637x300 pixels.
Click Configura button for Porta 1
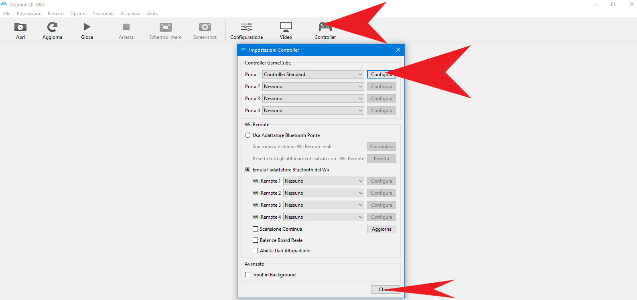tap(381, 74)
